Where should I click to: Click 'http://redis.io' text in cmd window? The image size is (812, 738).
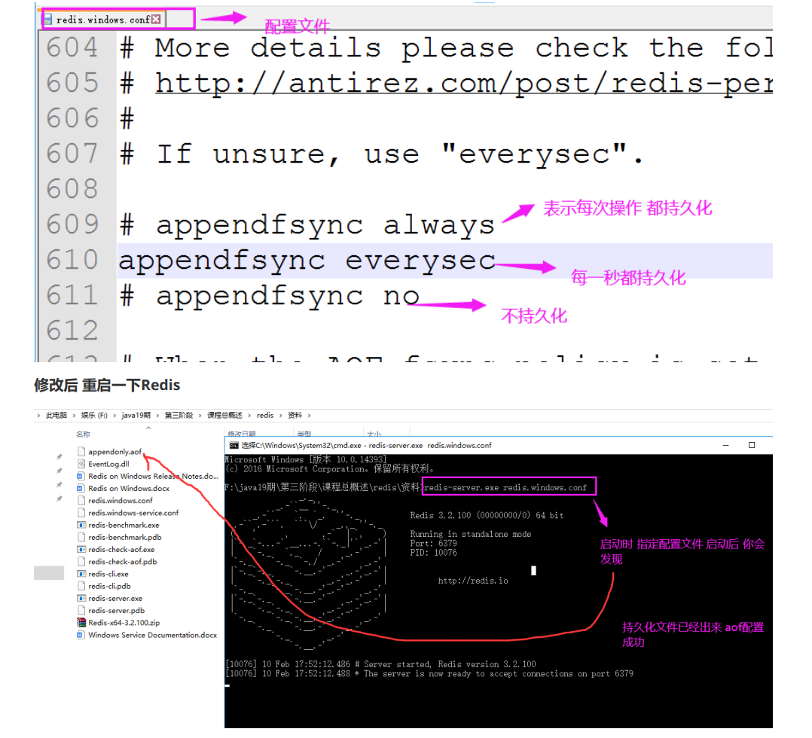(473, 581)
